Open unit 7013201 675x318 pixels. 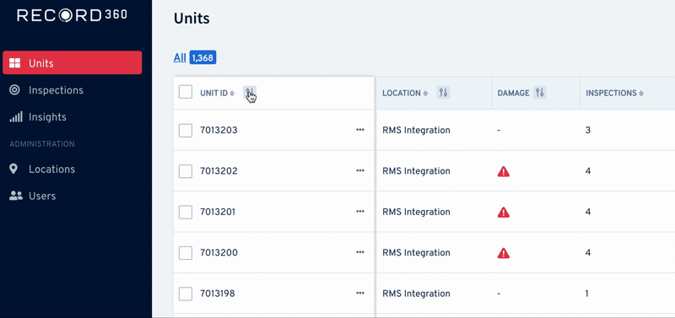coord(218,212)
